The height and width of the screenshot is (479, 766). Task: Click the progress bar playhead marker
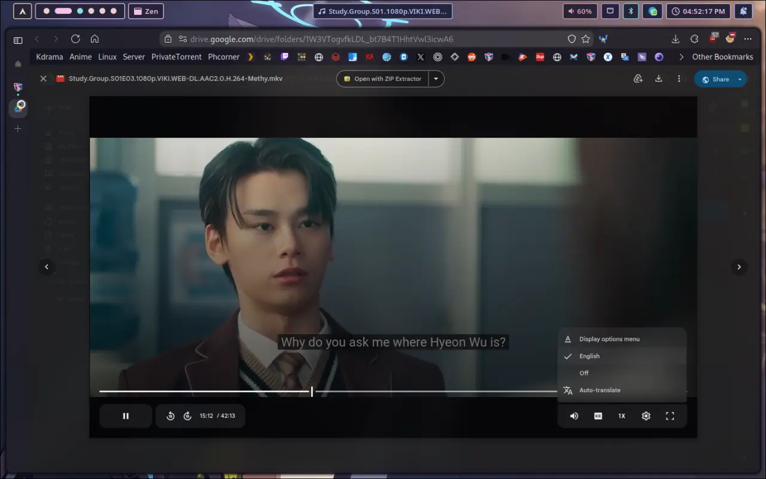click(312, 392)
